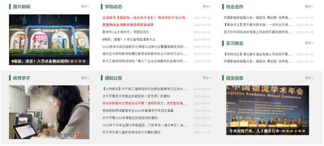The image size is (324, 146).
Task: Select last gray dot in 招生信息 carousel
Action: tap(304, 131)
